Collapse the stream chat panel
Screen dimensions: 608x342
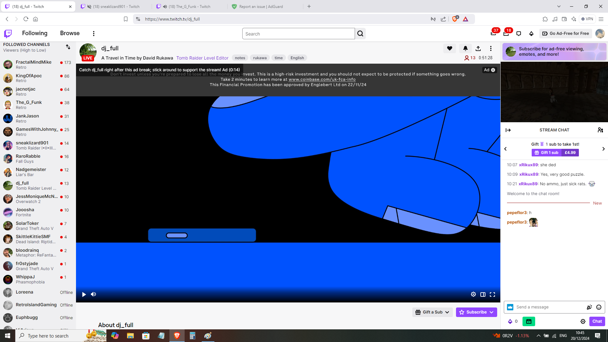click(x=509, y=130)
